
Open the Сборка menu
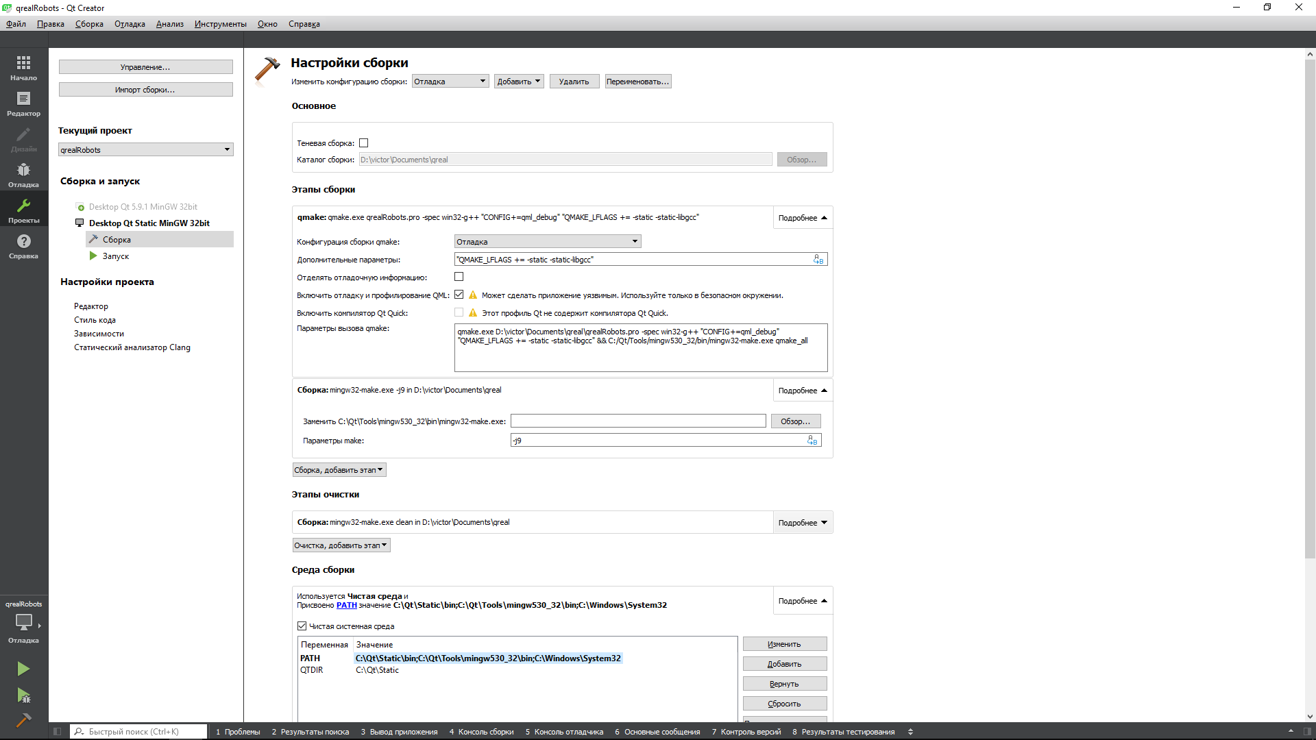(x=89, y=24)
